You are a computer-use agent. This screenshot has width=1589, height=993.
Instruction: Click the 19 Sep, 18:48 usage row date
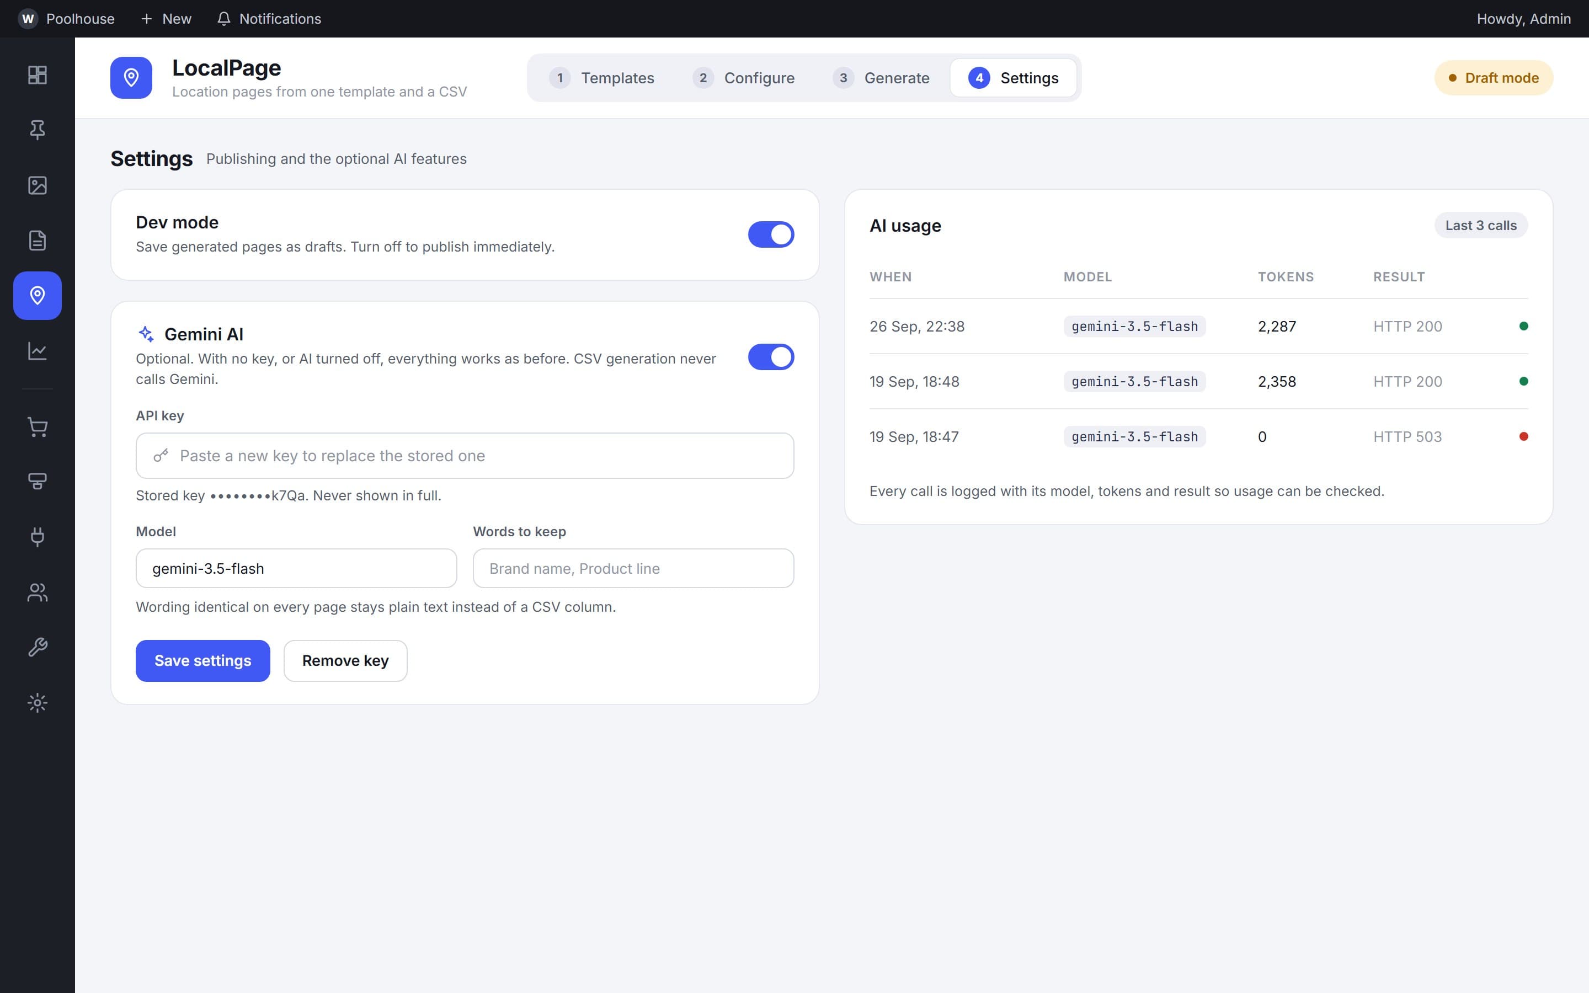(914, 382)
